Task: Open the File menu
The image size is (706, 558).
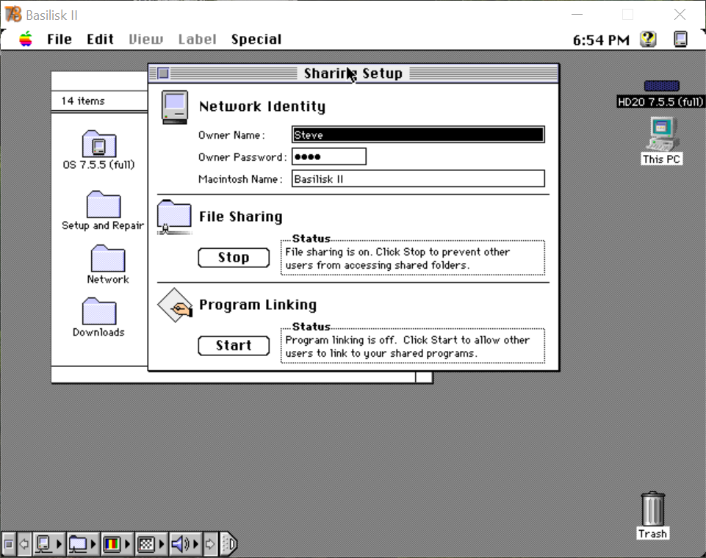Action: click(60, 40)
